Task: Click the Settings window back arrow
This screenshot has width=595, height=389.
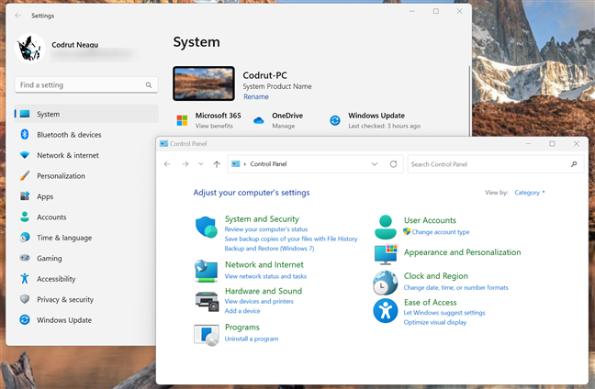Action: tap(17, 16)
